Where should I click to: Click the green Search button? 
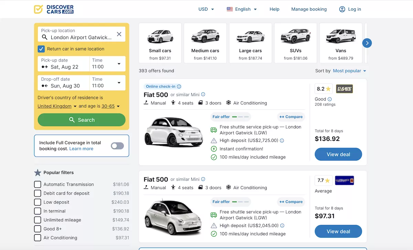[x=82, y=120]
